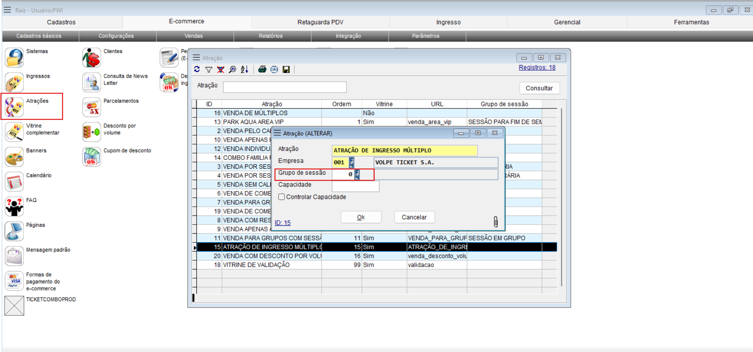Click the A-Z sort icon

[245, 69]
